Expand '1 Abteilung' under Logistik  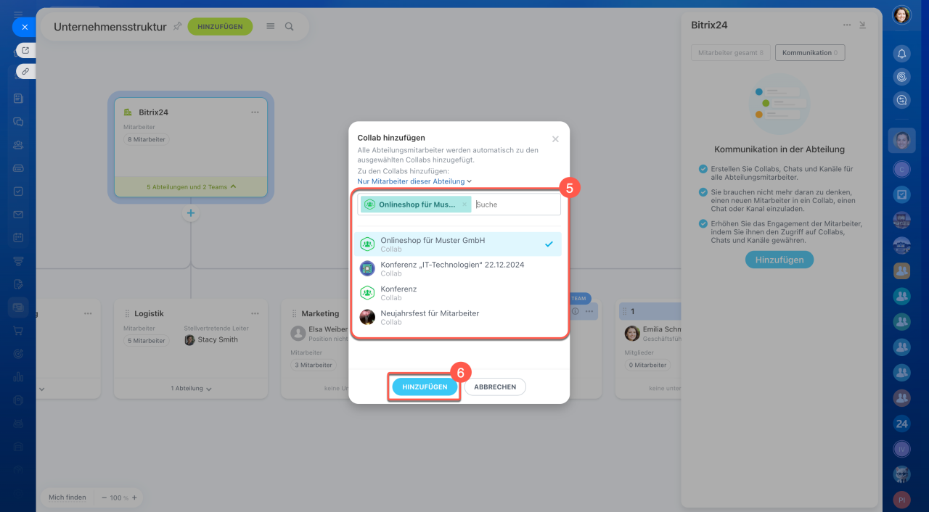(x=191, y=389)
